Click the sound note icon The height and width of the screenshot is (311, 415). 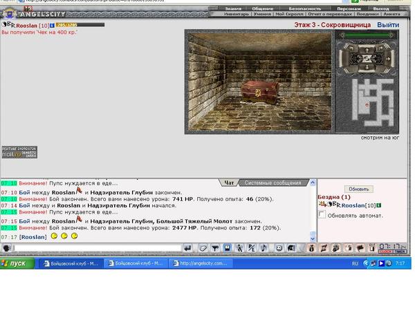point(264,248)
